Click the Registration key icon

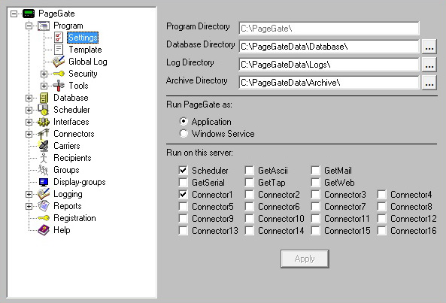(x=44, y=218)
